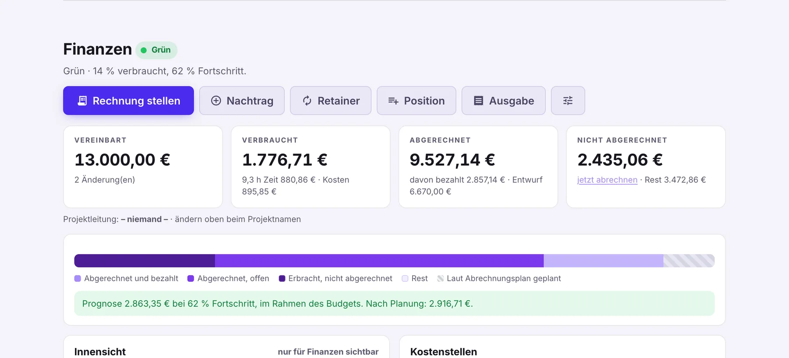Select the 1.776,71 € Verbraucht amount
Screen dimensions: 789x358
point(285,160)
